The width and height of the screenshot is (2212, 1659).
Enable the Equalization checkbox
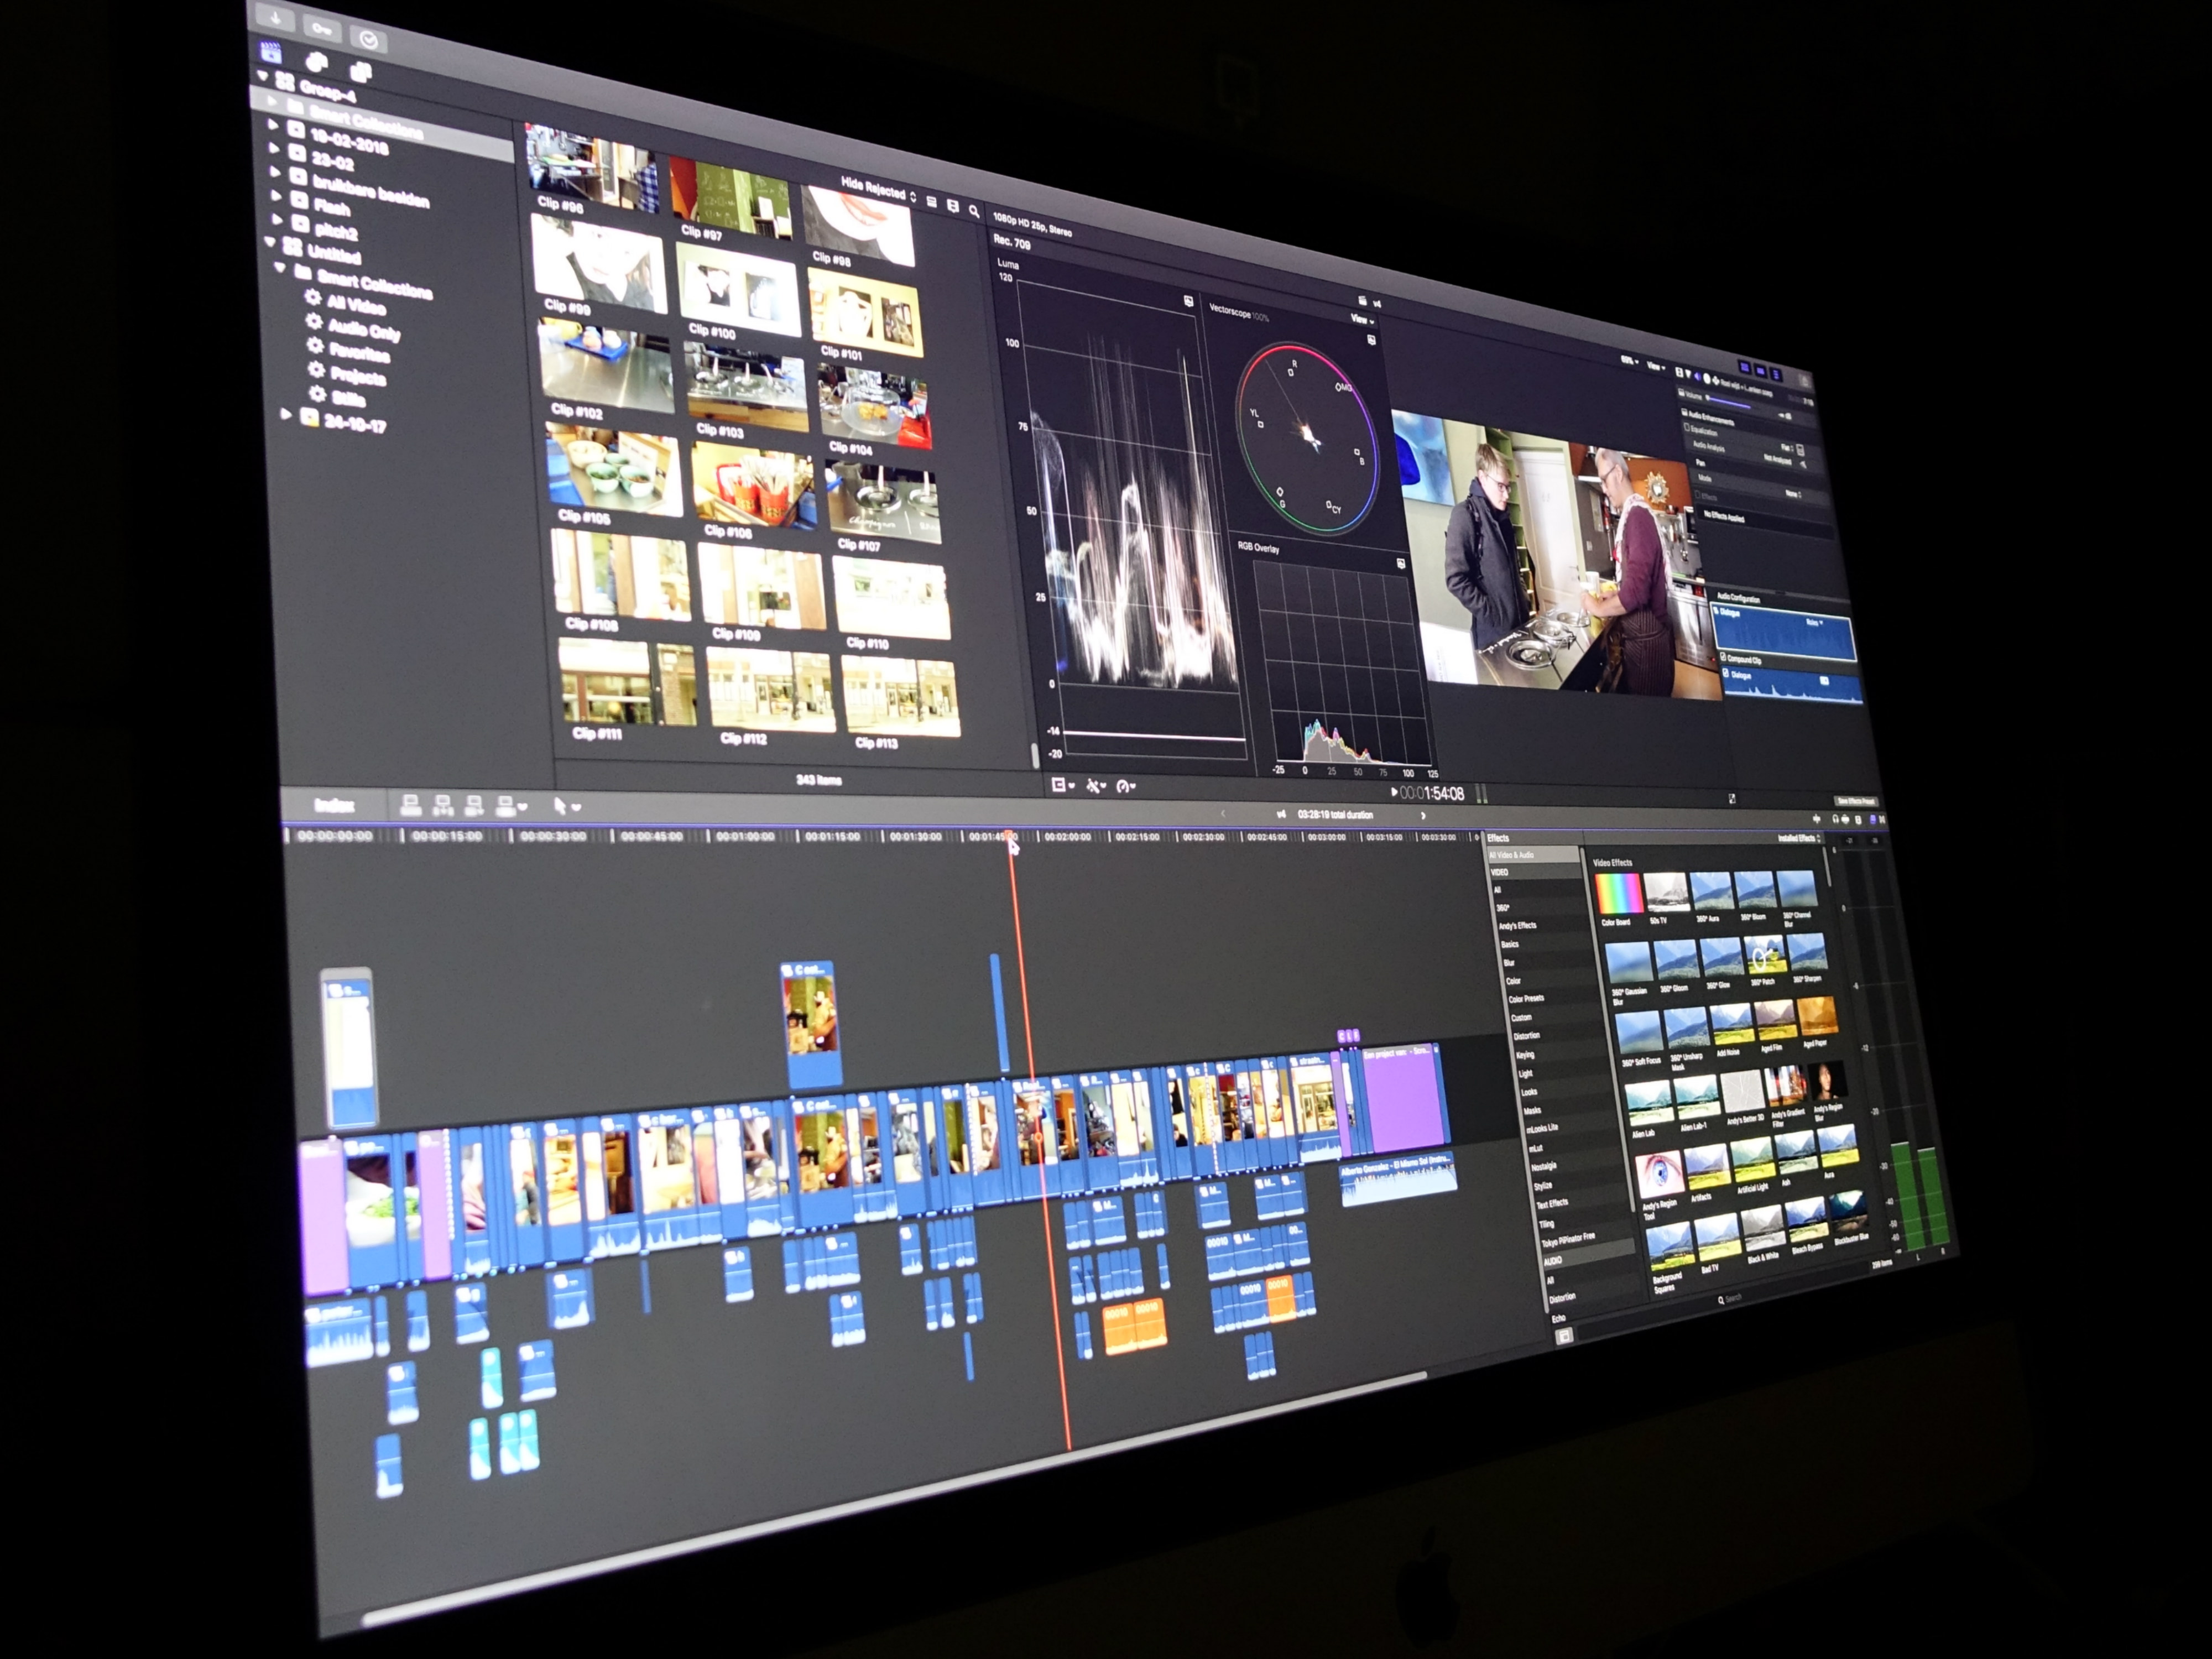[1687, 428]
